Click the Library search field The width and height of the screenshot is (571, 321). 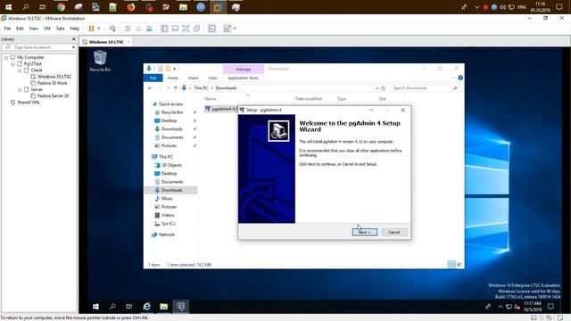[x=39, y=47]
